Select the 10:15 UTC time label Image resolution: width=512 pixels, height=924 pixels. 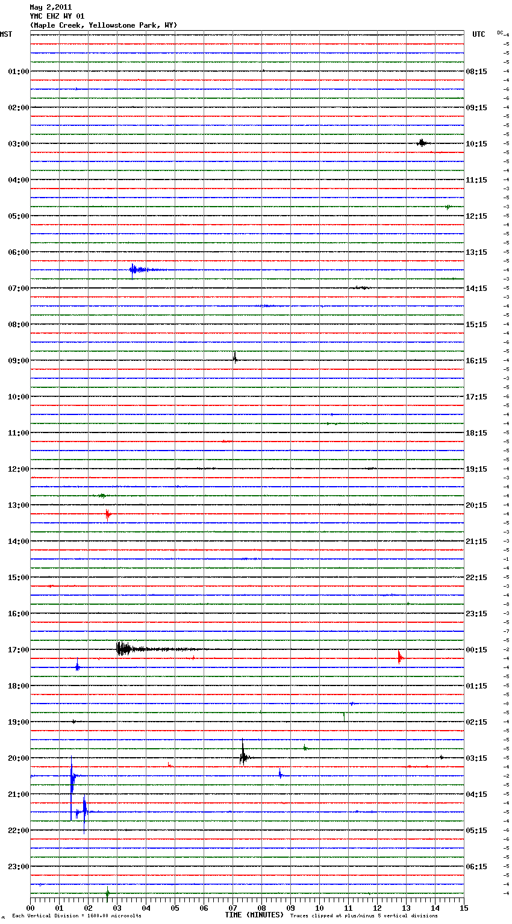click(476, 144)
